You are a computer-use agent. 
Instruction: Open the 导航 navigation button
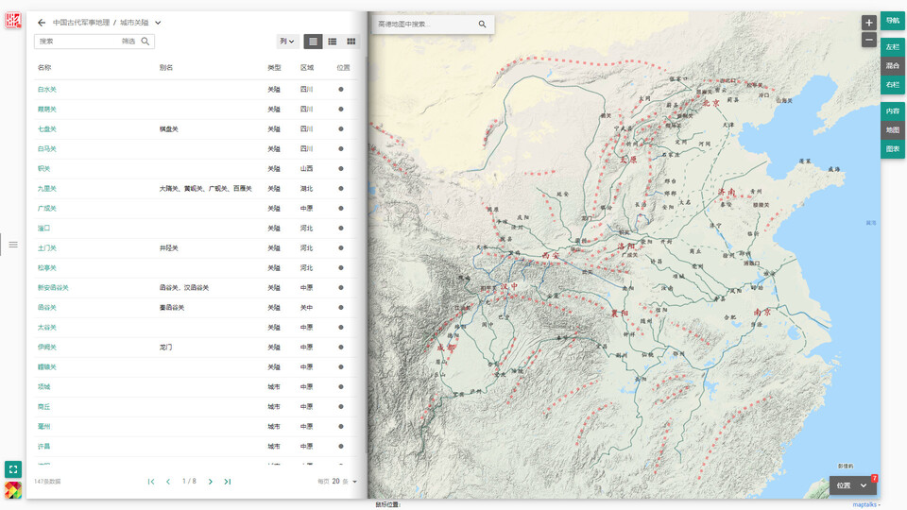pyautogui.click(x=893, y=20)
